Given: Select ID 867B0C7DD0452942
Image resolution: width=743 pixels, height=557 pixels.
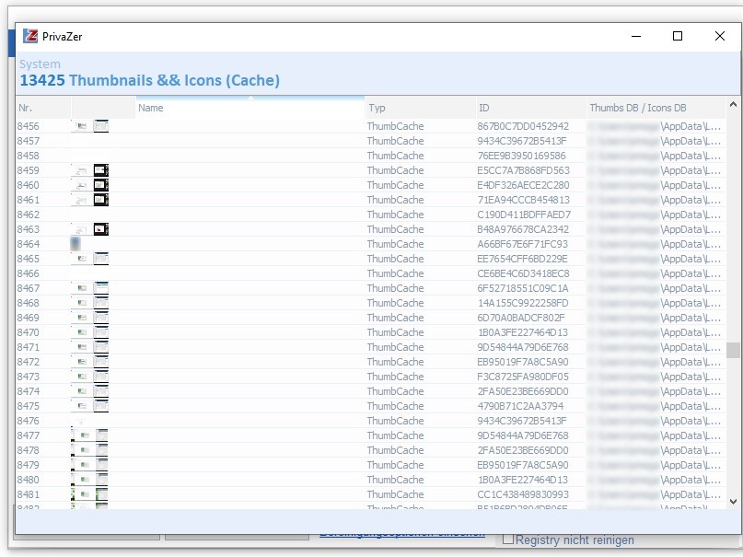Looking at the screenshot, I should coord(523,126).
